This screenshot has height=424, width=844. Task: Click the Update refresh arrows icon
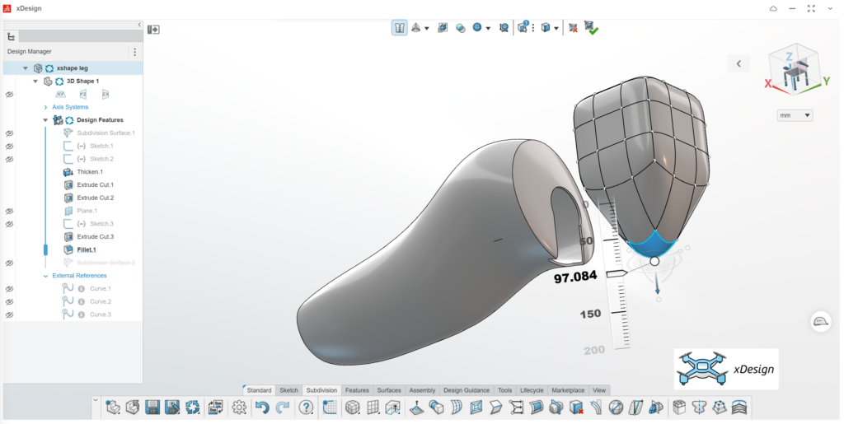click(x=192, y=408)
